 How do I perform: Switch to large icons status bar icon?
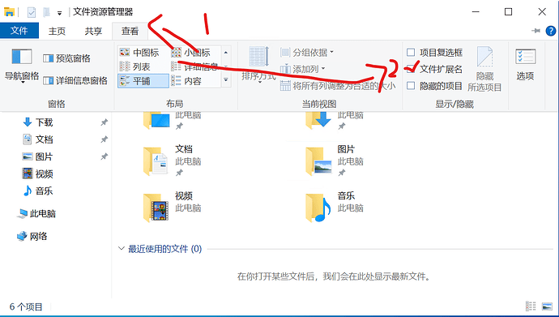tap(547, 306)
